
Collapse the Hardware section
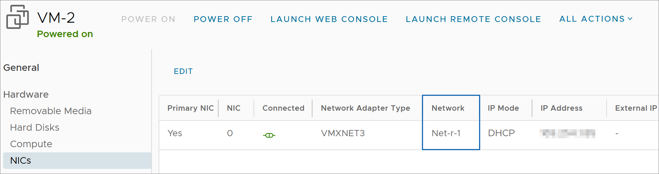tap(26, 94)
